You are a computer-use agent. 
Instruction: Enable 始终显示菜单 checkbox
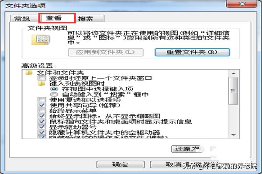click(41, 110)
